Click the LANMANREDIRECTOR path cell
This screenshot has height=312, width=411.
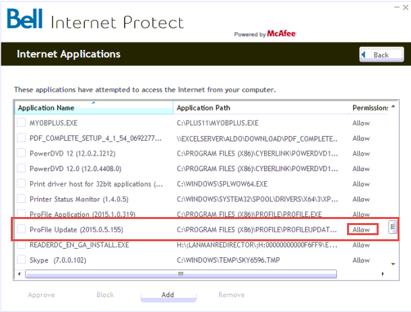[257, 245]
